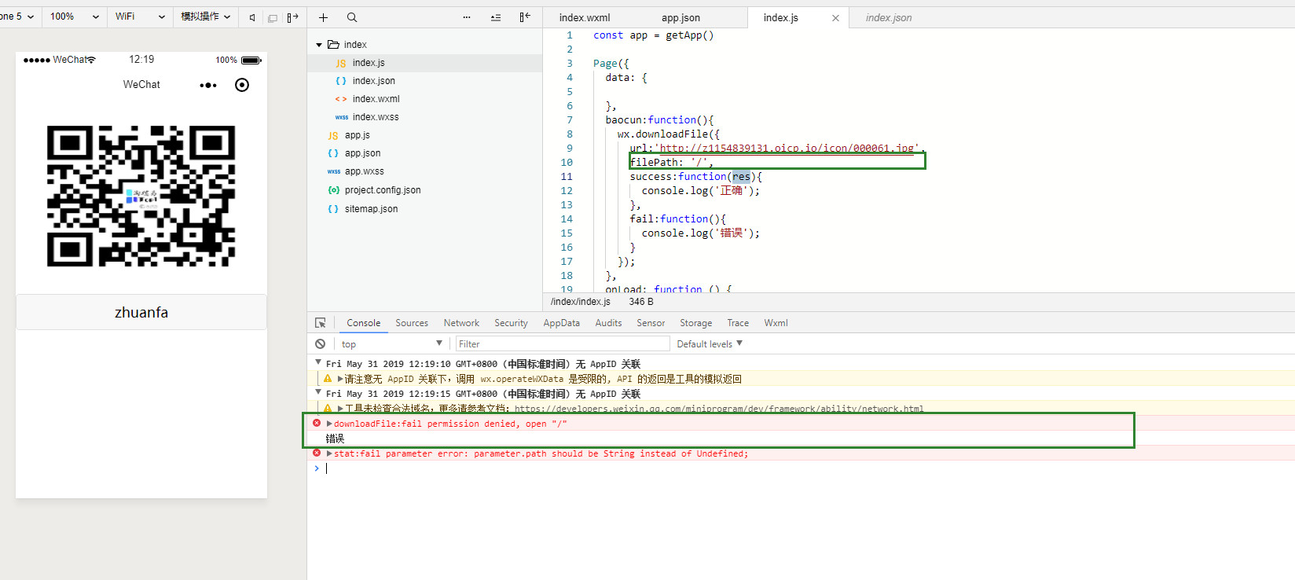Clear the console with the block icon
The width and height of the screenshot is (1295, 580).
[321, 344]
